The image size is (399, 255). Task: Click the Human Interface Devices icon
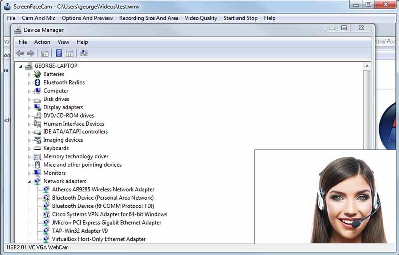pos(38,124)
